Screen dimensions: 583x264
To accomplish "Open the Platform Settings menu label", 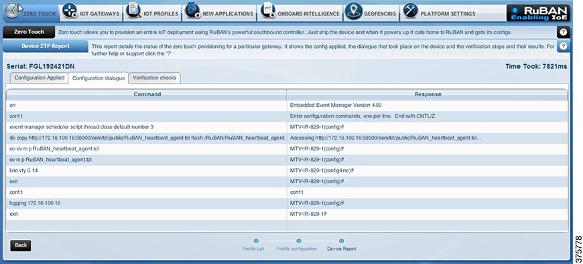I will coord(448,14).
